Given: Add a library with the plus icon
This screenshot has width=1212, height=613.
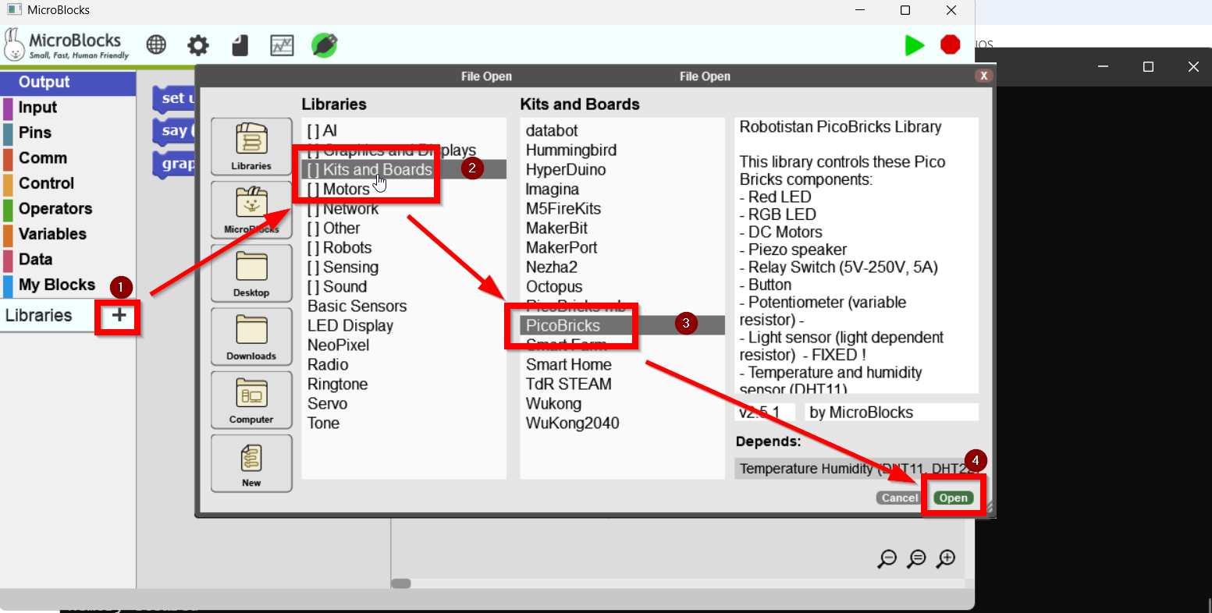Looking at the screenshot, I should coord(119,315).
